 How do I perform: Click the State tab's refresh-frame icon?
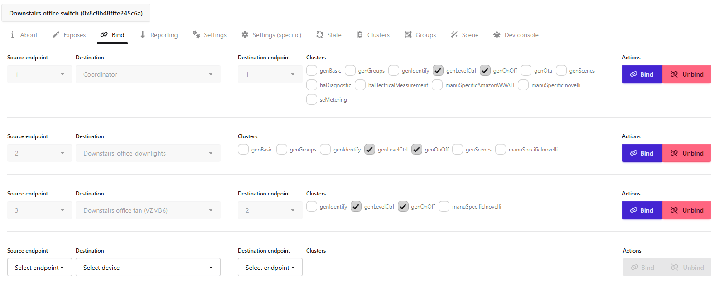(320, 35)
